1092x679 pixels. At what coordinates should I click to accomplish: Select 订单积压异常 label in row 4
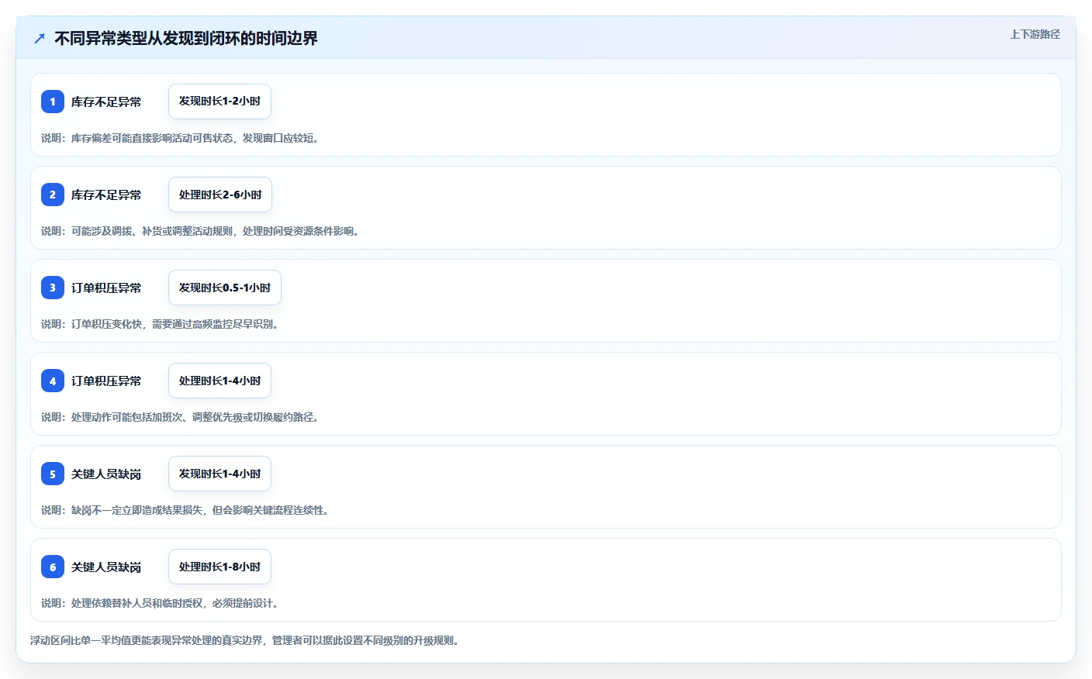[106, 381]
